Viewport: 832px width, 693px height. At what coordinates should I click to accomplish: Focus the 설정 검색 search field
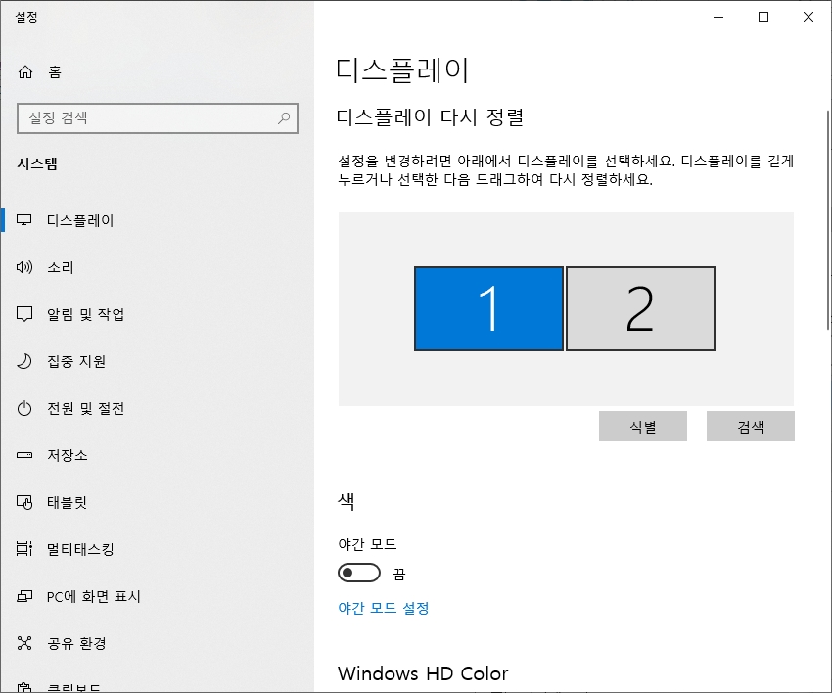click(x=157, y=117)
